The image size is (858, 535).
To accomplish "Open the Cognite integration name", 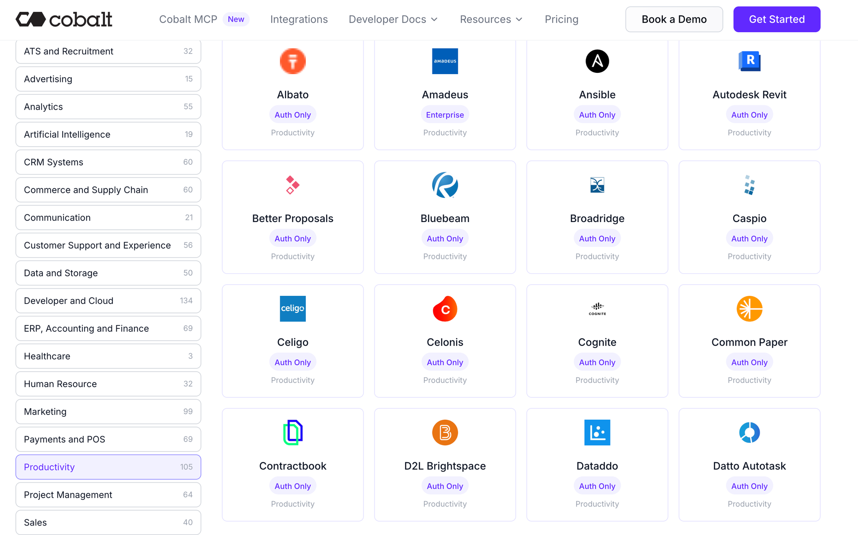I will click(x=597, y=342).
